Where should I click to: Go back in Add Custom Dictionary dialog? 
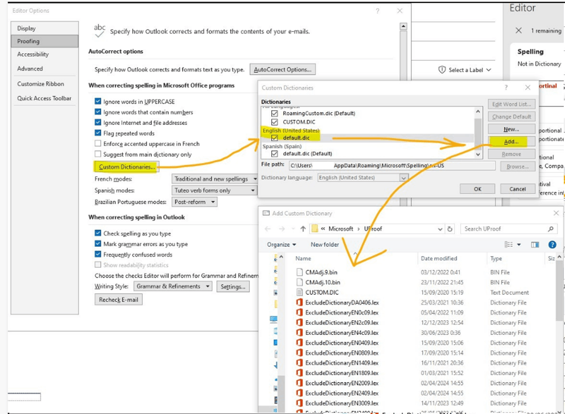(267, 229)
